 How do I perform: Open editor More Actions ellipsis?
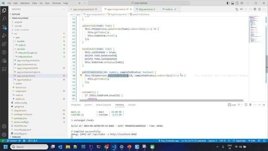coord(264,9)
